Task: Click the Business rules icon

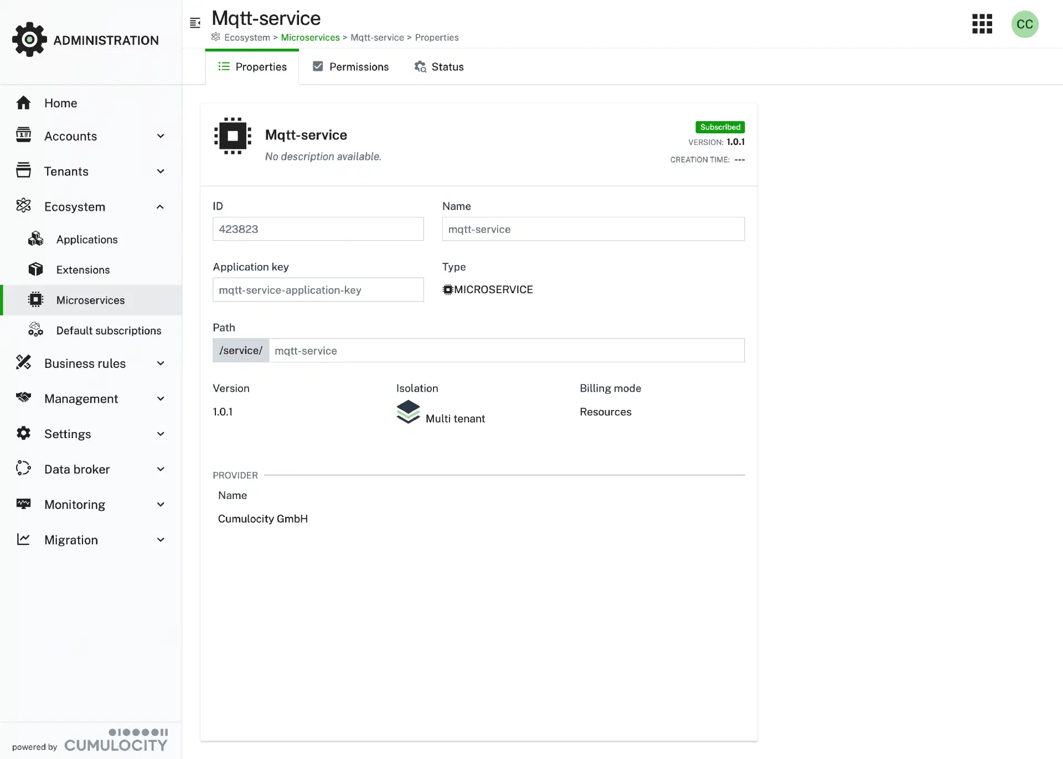Action: 23,362
